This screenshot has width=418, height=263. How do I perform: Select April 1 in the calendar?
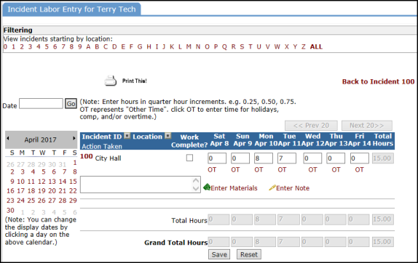click(x=75, y=163)
